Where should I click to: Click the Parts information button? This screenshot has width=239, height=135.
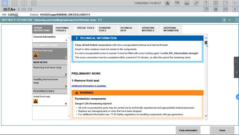click(x=188, y=130)
